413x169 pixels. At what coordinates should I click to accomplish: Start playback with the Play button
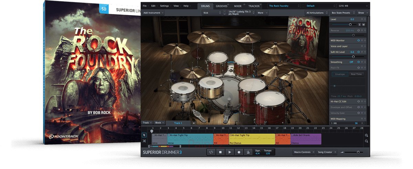pyautogui.click(x=229, y=152)
